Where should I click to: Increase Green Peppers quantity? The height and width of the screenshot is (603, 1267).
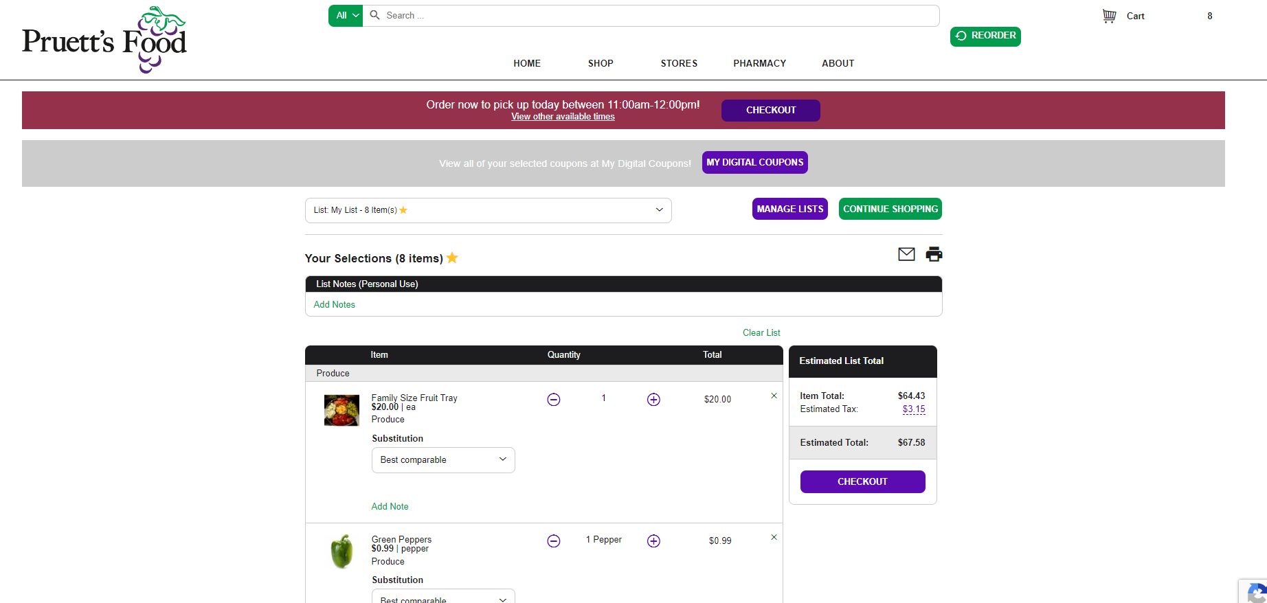point(653,541)
